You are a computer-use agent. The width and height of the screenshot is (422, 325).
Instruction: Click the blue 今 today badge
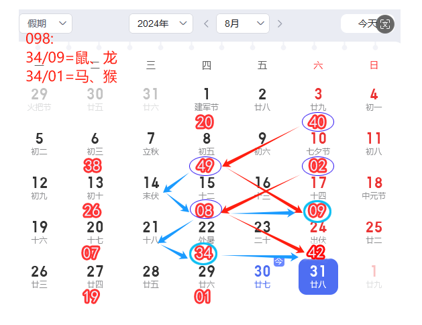(x=280, y=261)
